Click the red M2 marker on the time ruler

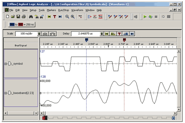pos(124,40)
